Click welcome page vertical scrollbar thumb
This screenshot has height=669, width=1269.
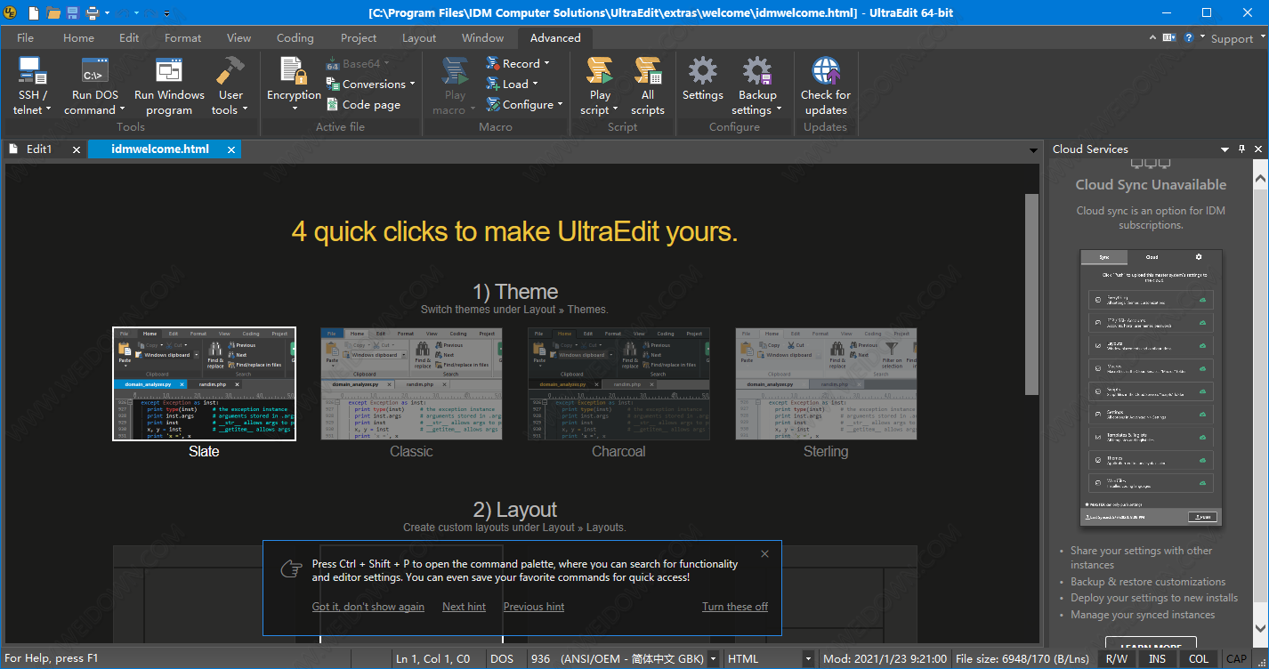point(1032,294)
